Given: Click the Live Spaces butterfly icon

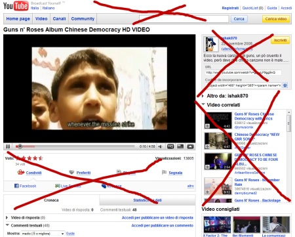Looking at the screenshot, I should (x=58, y=186).
